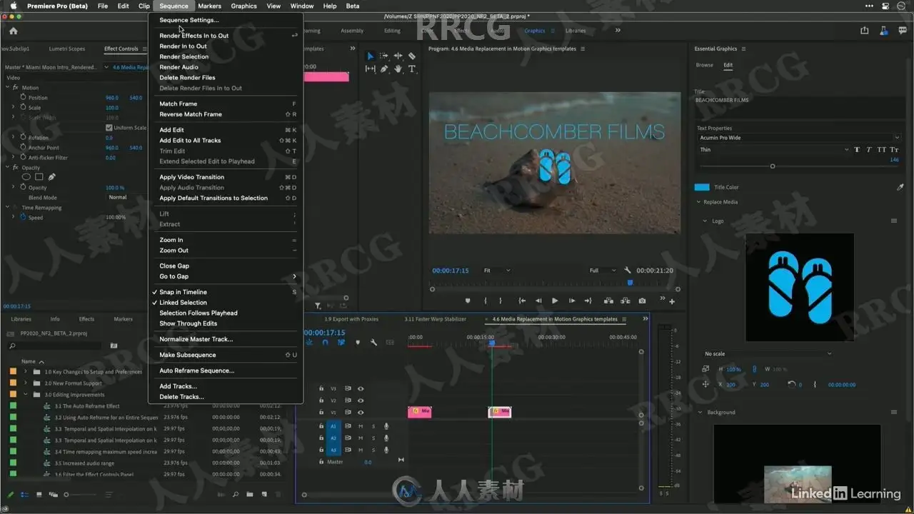Enable voice-over record on A3
The image size is (914, 514).
(386, 450)
